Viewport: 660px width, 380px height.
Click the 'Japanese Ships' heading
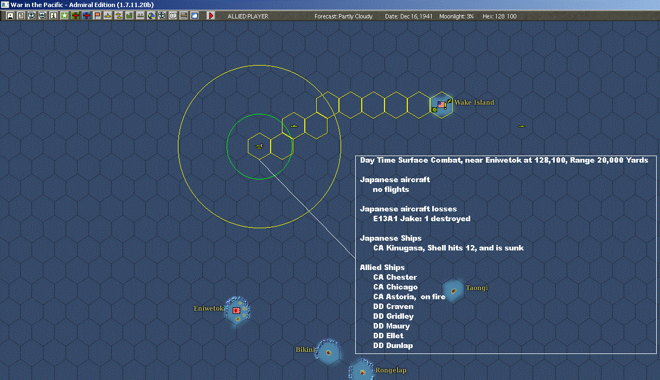391,238
